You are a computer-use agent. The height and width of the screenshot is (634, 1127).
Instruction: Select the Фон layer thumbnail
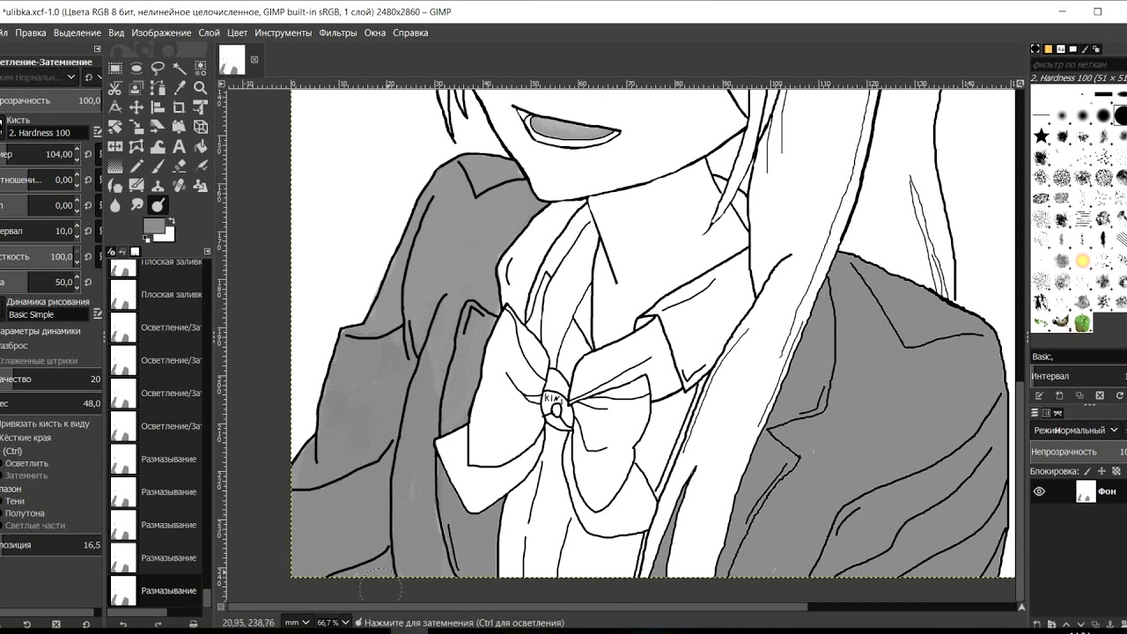tap(1086, 491)
